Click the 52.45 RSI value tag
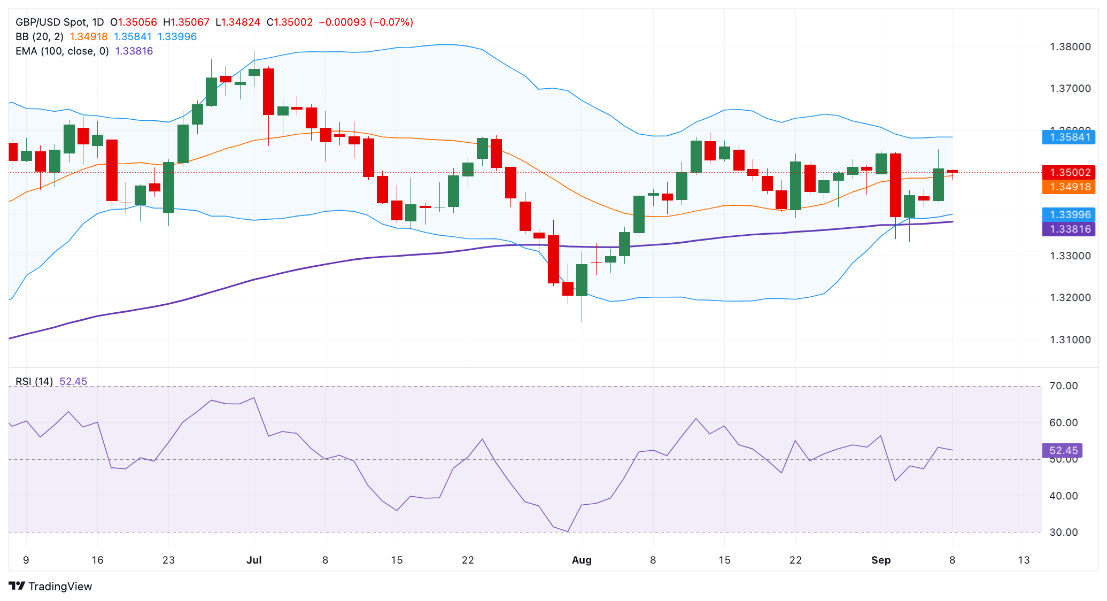Image resolution: width=1107 pixels, height=601 pixels. pos(1063,450)
